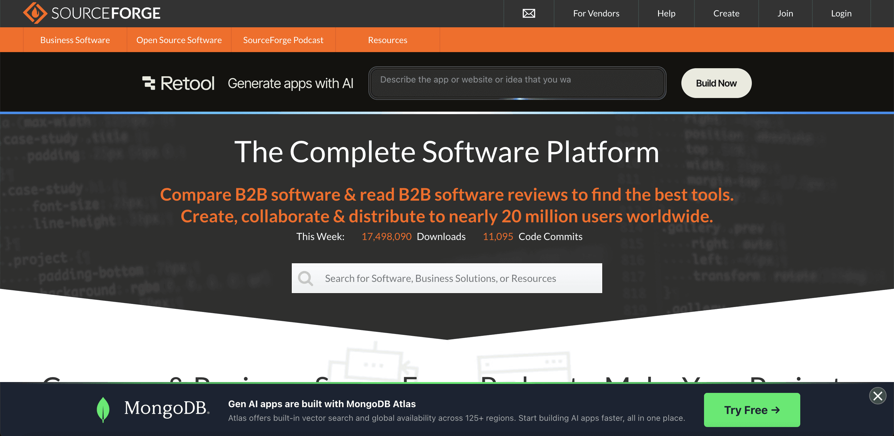Click Join to sign up
Screen dimensions: 894x436
(785, 14)
